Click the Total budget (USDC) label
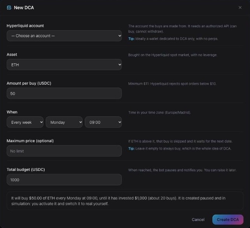 pos(26,169)
